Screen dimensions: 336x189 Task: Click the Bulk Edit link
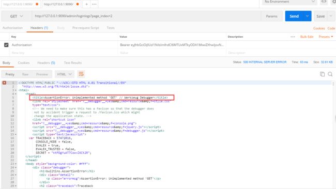307,37
